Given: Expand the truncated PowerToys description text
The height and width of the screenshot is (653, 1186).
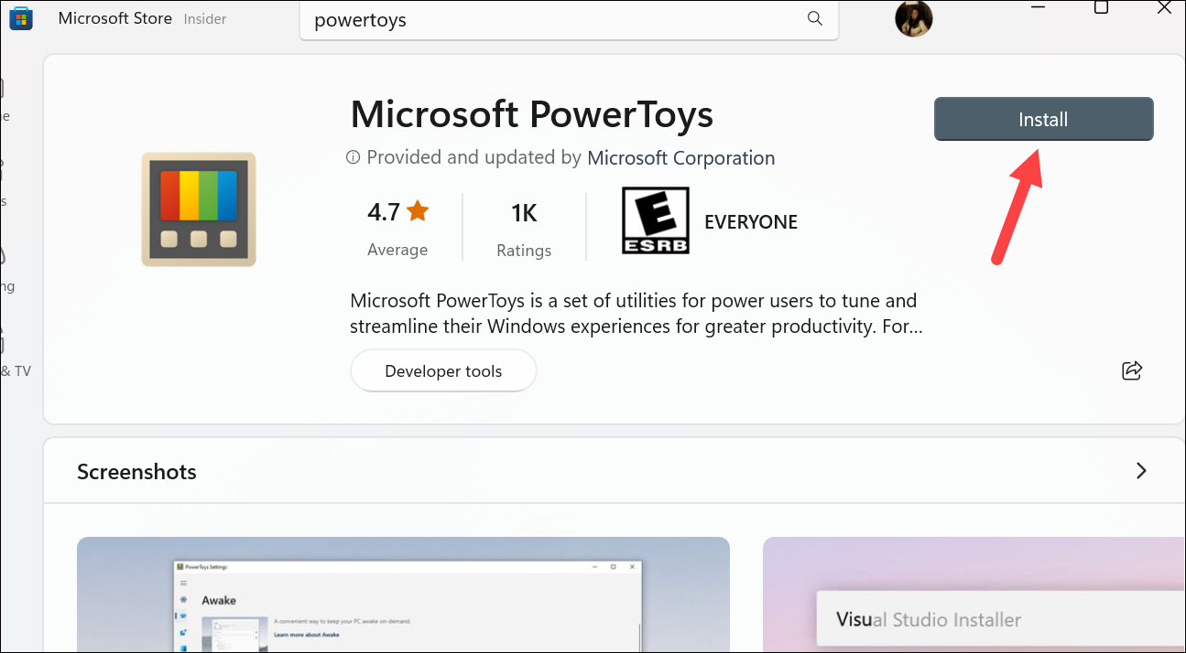Looking at the screenshot, I should click(636, 314).
